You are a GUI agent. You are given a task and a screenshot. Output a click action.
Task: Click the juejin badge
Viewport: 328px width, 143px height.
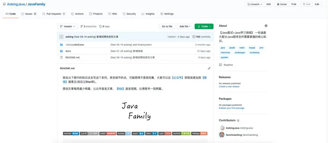[x=138, y=133]
